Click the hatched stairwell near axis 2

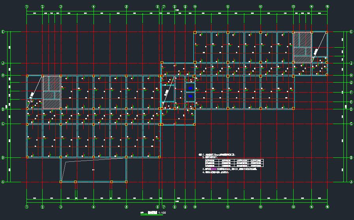pyautogui.click(x=51, y=92)
